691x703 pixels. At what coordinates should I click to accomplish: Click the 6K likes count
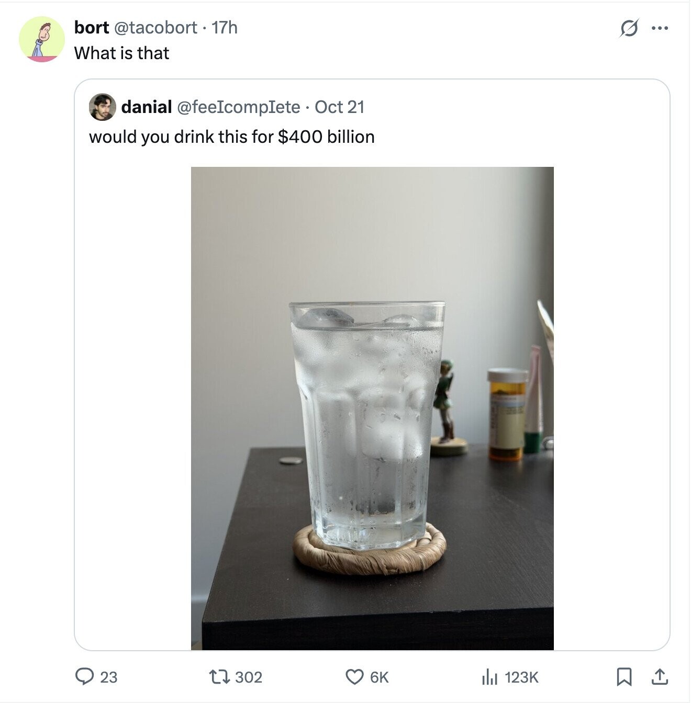(379, 677)
